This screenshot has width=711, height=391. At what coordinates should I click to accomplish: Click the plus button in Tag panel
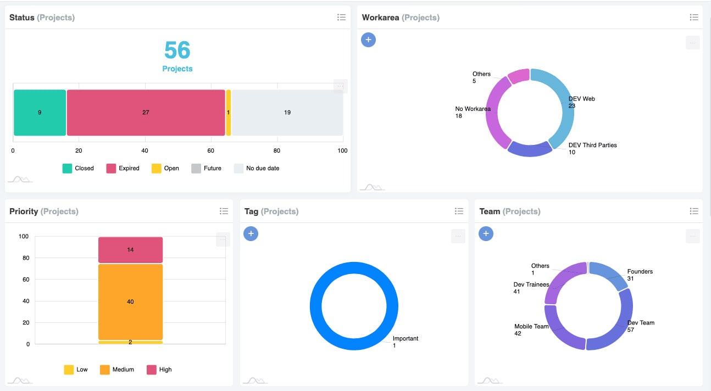[x=251, y=234]
